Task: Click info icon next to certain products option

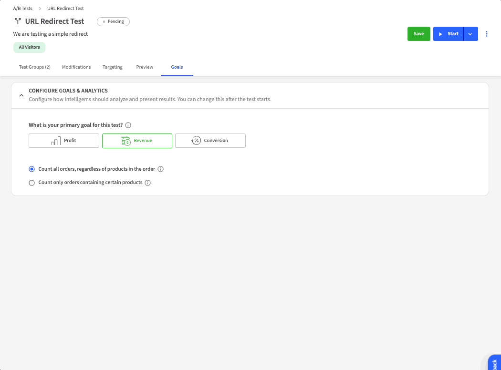Action: coord(148,183)
